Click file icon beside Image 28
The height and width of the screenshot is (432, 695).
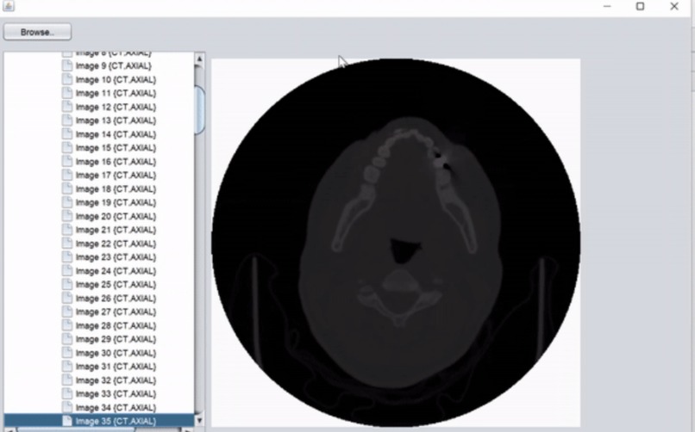(x=67, y=325)
